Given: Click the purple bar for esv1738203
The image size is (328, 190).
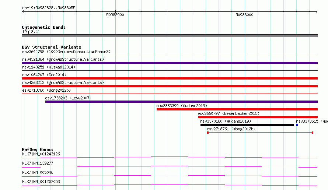Looking at the screenshot, I should pyautogui.click(x=181, y=102).
